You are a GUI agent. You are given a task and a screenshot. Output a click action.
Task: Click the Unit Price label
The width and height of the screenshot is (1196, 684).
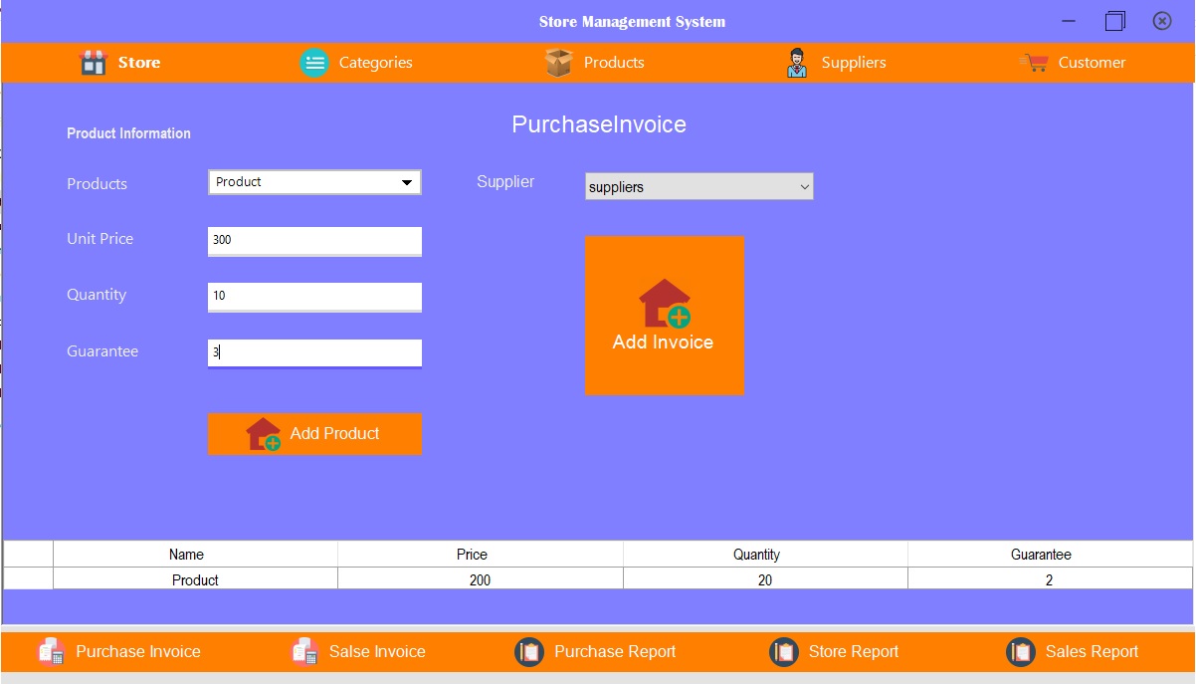tap(100, 239)
